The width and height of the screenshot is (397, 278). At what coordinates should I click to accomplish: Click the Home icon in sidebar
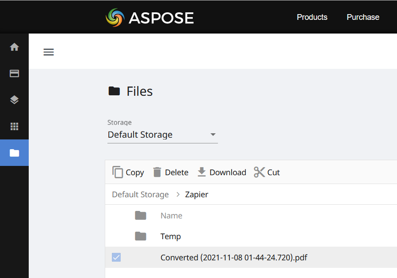coord(14,47)
